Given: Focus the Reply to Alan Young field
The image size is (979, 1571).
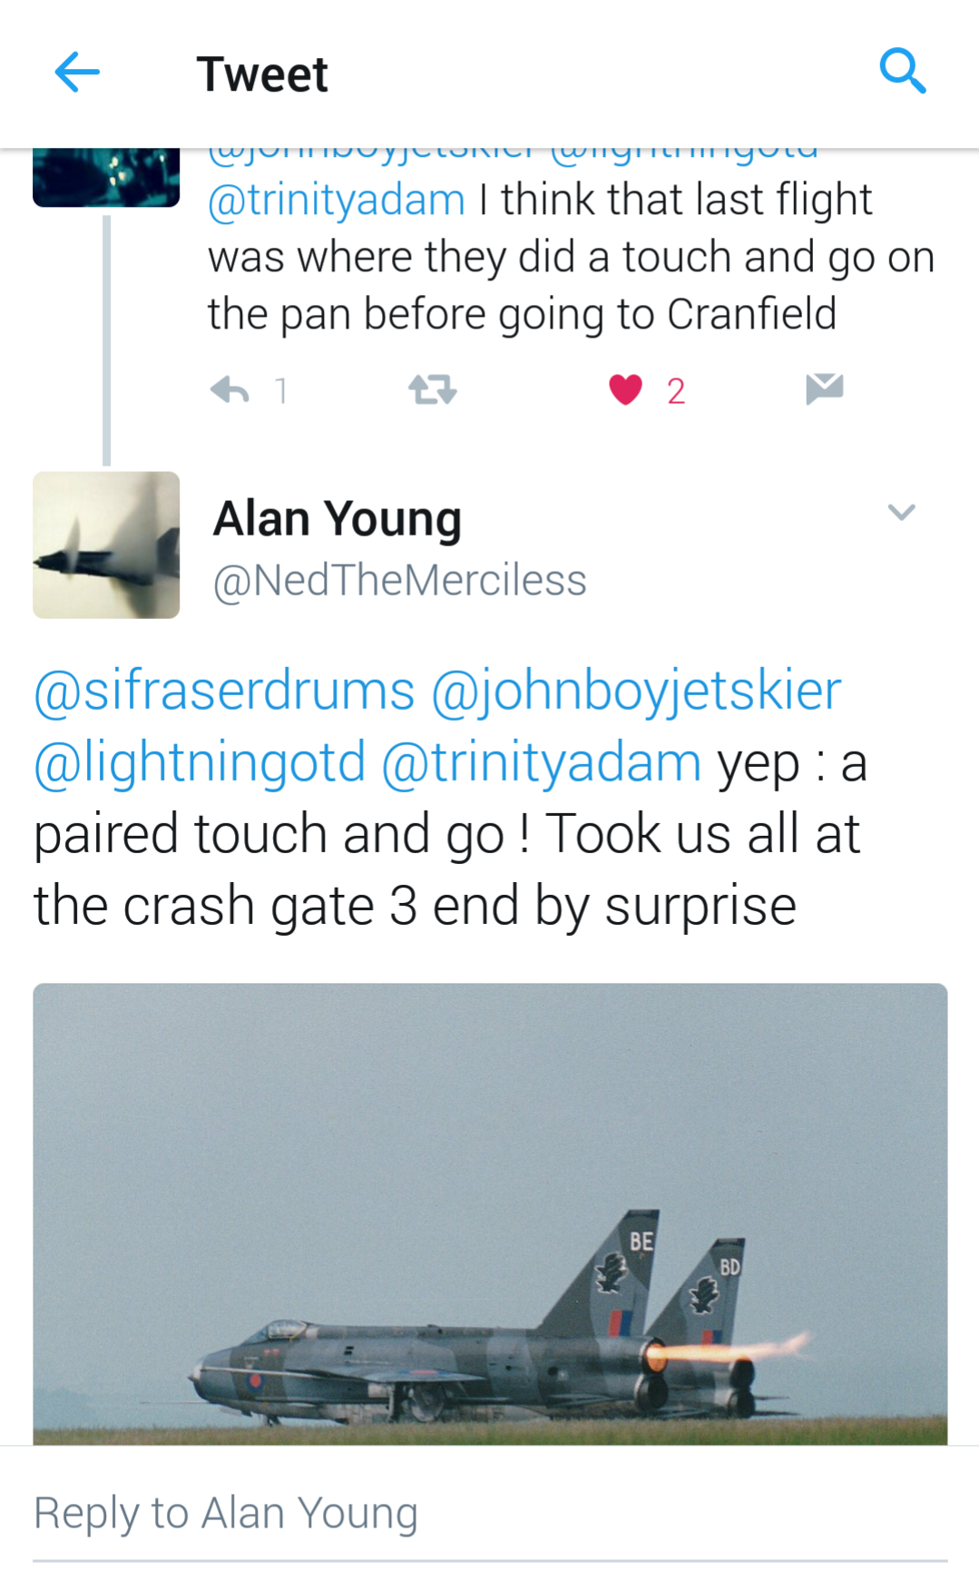Looking at the screenshot, I should pyautogui.click(x=490, y=1514).
